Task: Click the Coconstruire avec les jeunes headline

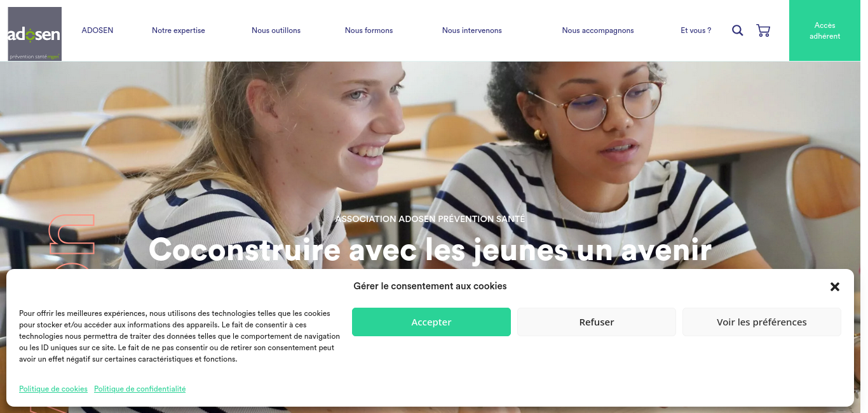Action: point(430,249)
